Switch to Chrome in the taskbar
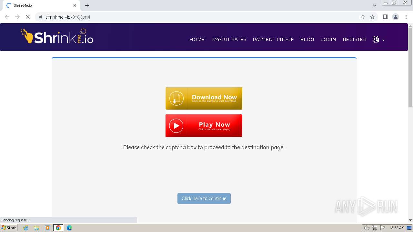The image size is (413, 232). (58, 228)
